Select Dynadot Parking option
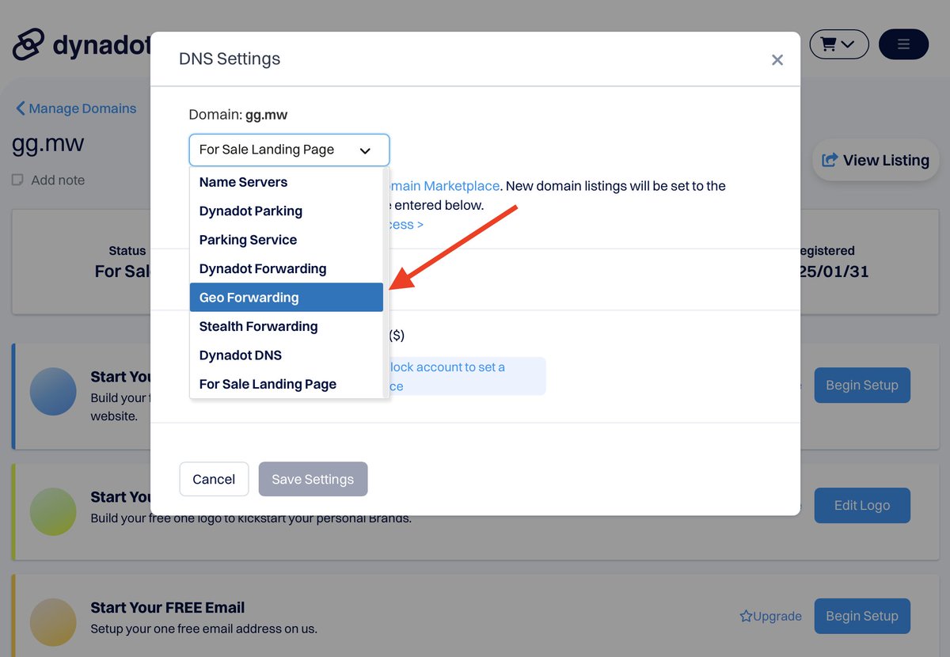This screenshot has height=657, width=950. coord(287,211)
